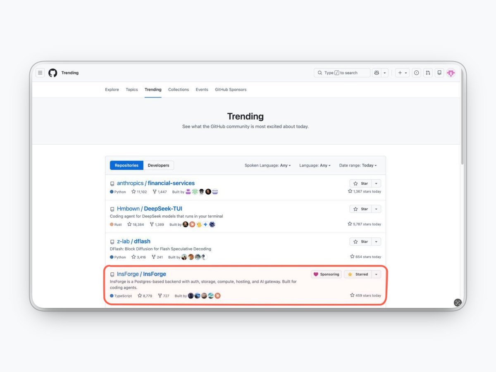Select the Trending tab
The width and height of the screenshot is (496, 372).
[x=153, y=90]
